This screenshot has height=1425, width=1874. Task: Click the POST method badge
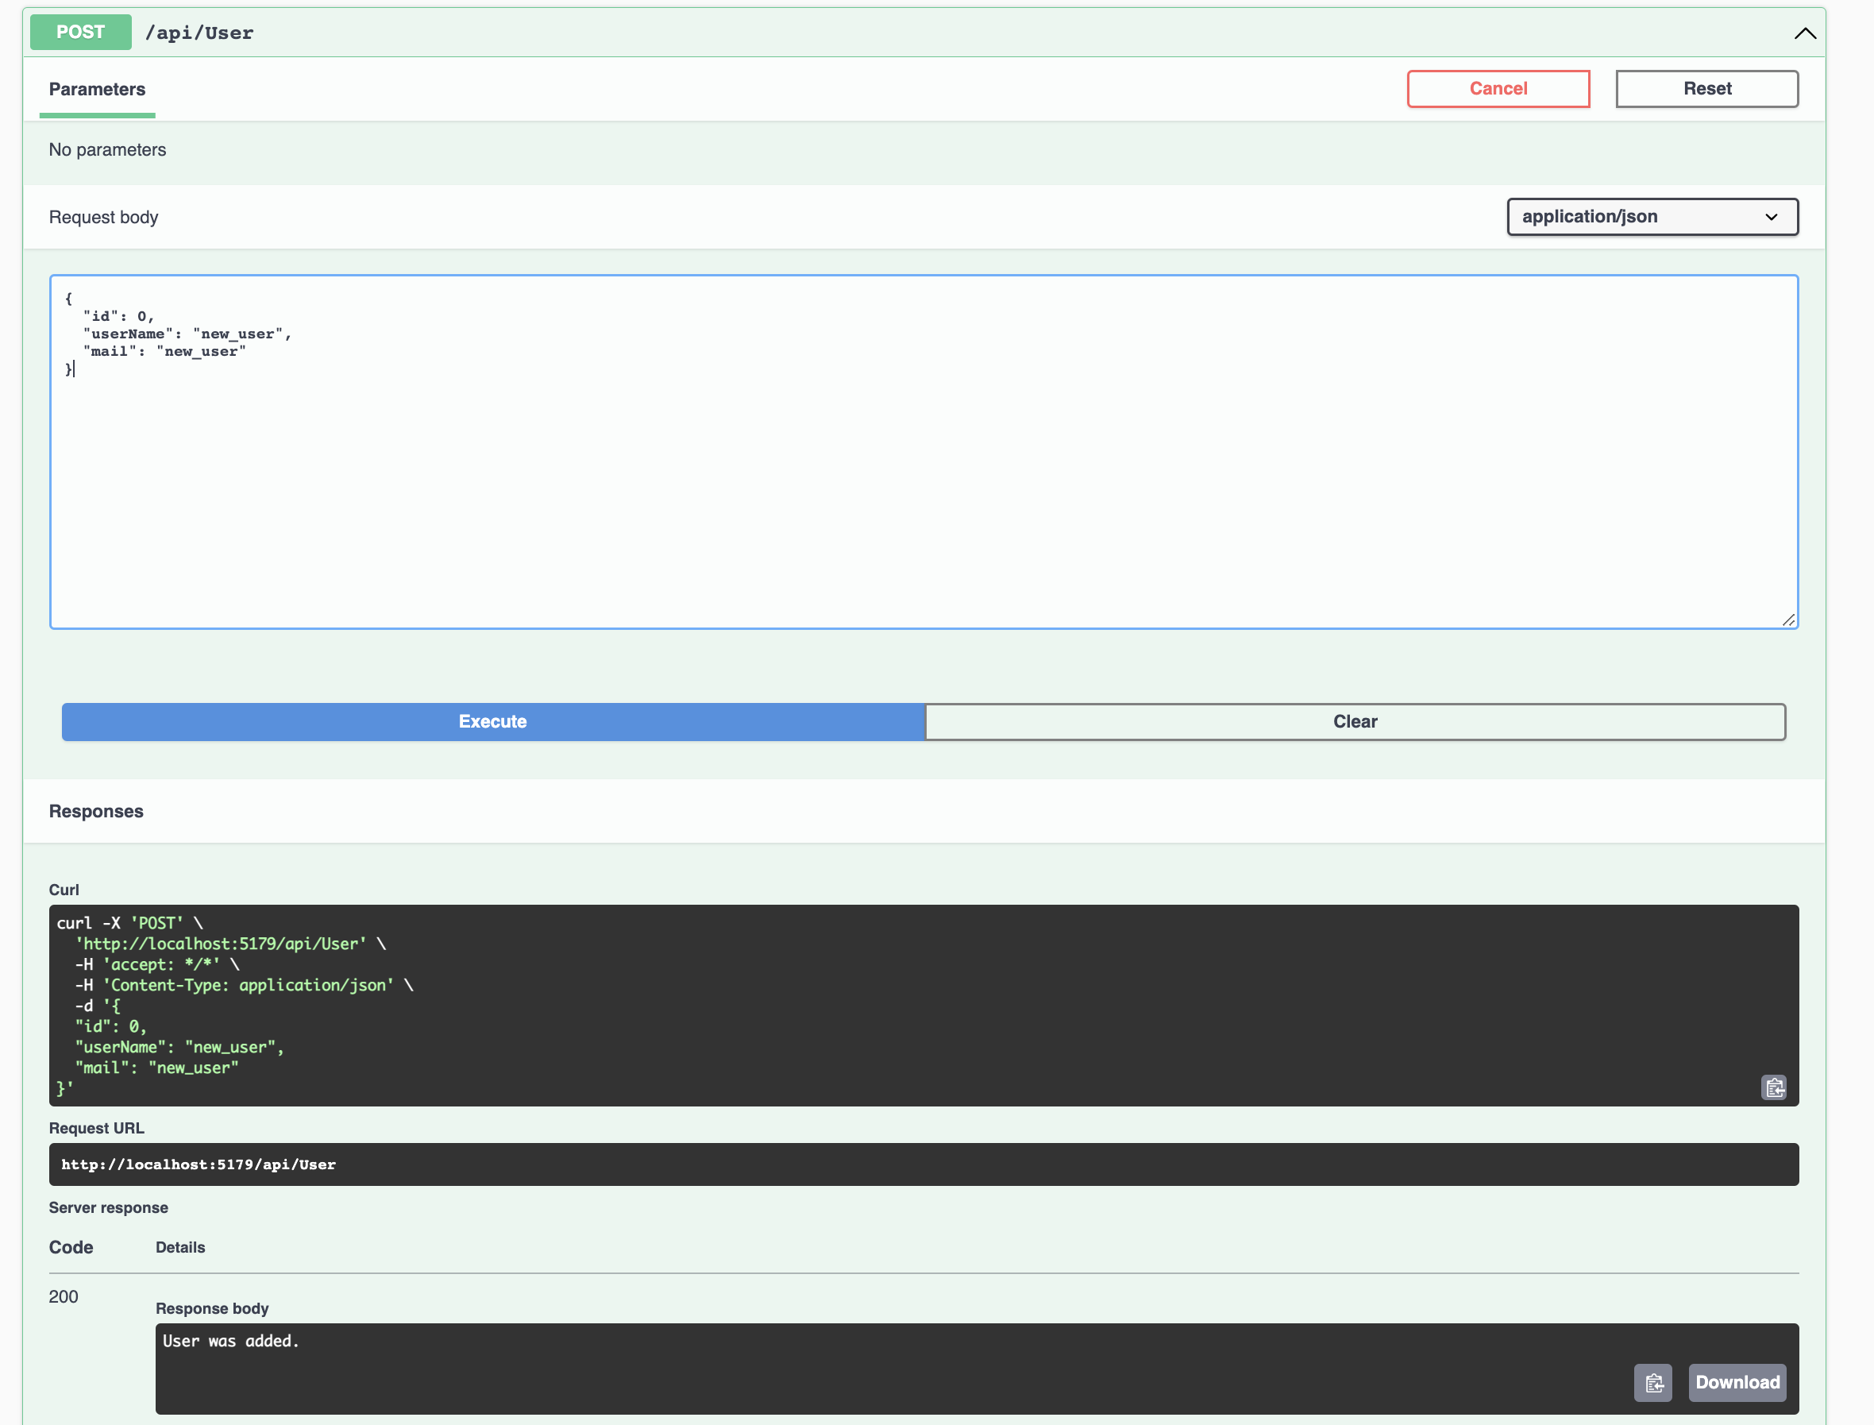click(80, 33)
